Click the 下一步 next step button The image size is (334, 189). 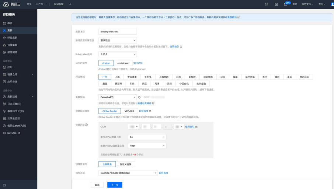tap(115, 185)
